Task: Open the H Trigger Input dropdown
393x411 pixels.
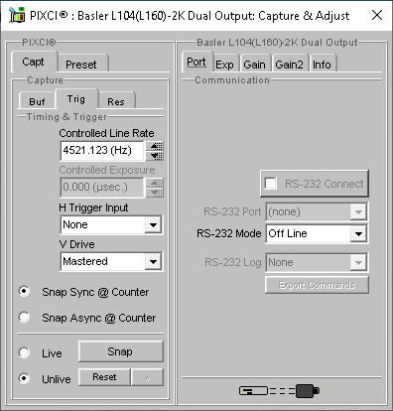Action: (x=153, y=225)
